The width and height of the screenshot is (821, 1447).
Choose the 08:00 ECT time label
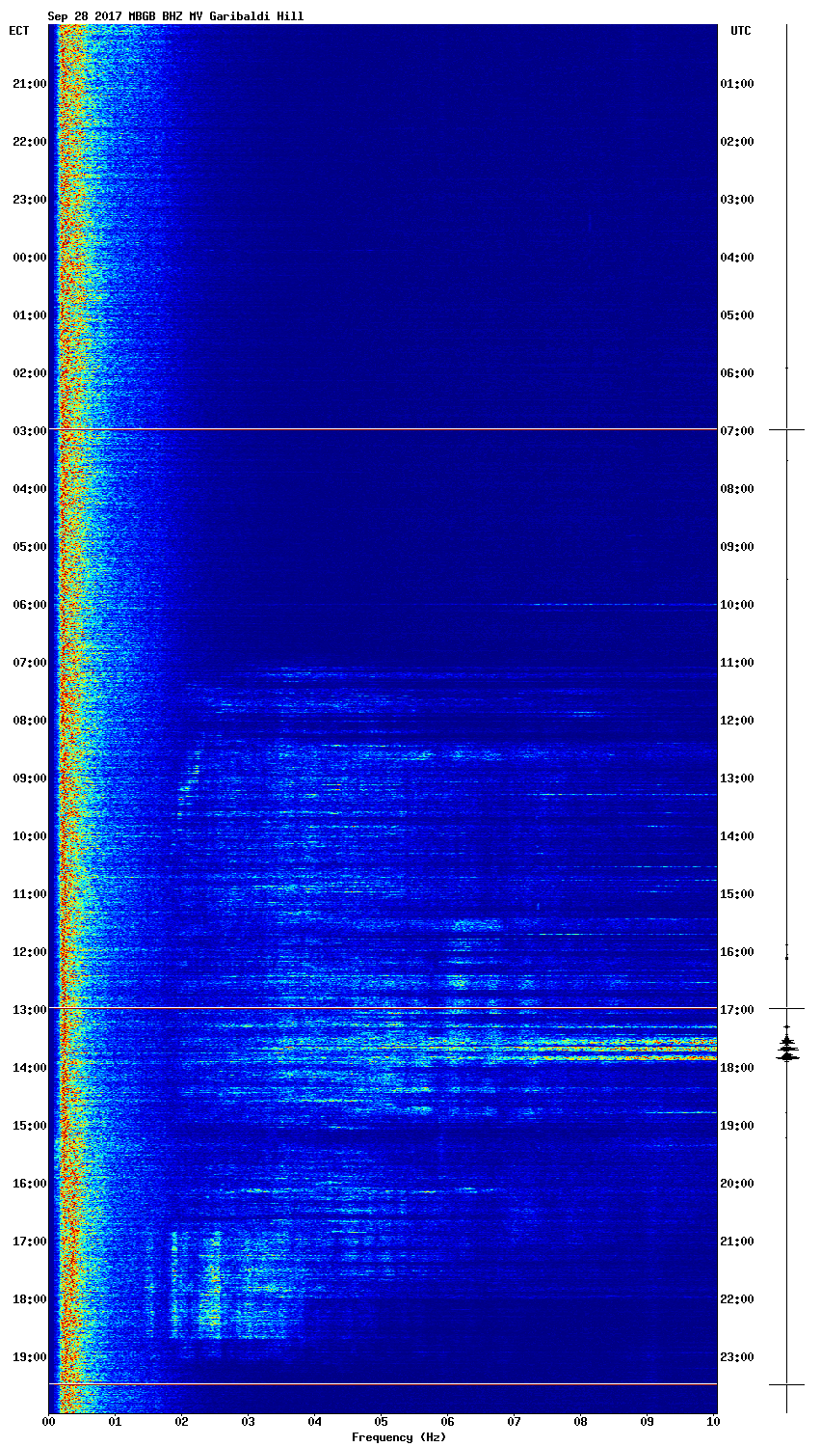pos(30,721)
